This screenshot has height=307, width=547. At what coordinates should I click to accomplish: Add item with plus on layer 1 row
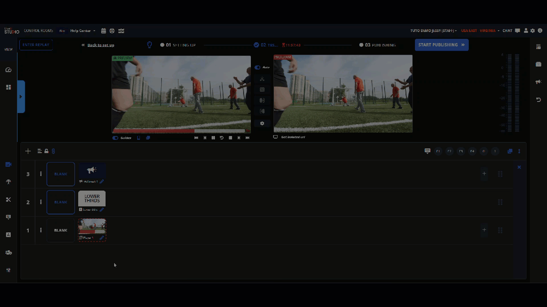(x=484, y=230)
